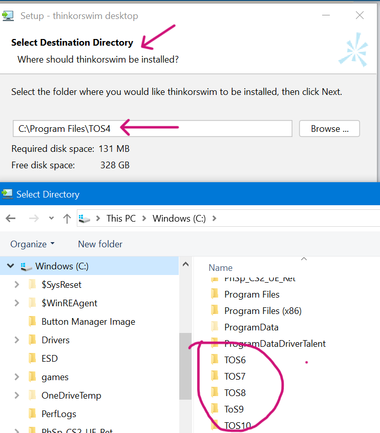Expand the $SysReset folder node
Screen dimensions: 380x433
pos(17,284)
